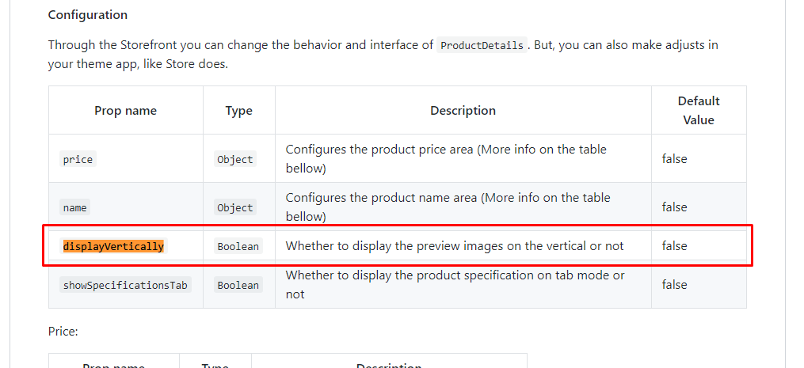Click the Boolean type in showSpecificationsTab row
Viewport: 804px width, 368px height.
(238, 285)
